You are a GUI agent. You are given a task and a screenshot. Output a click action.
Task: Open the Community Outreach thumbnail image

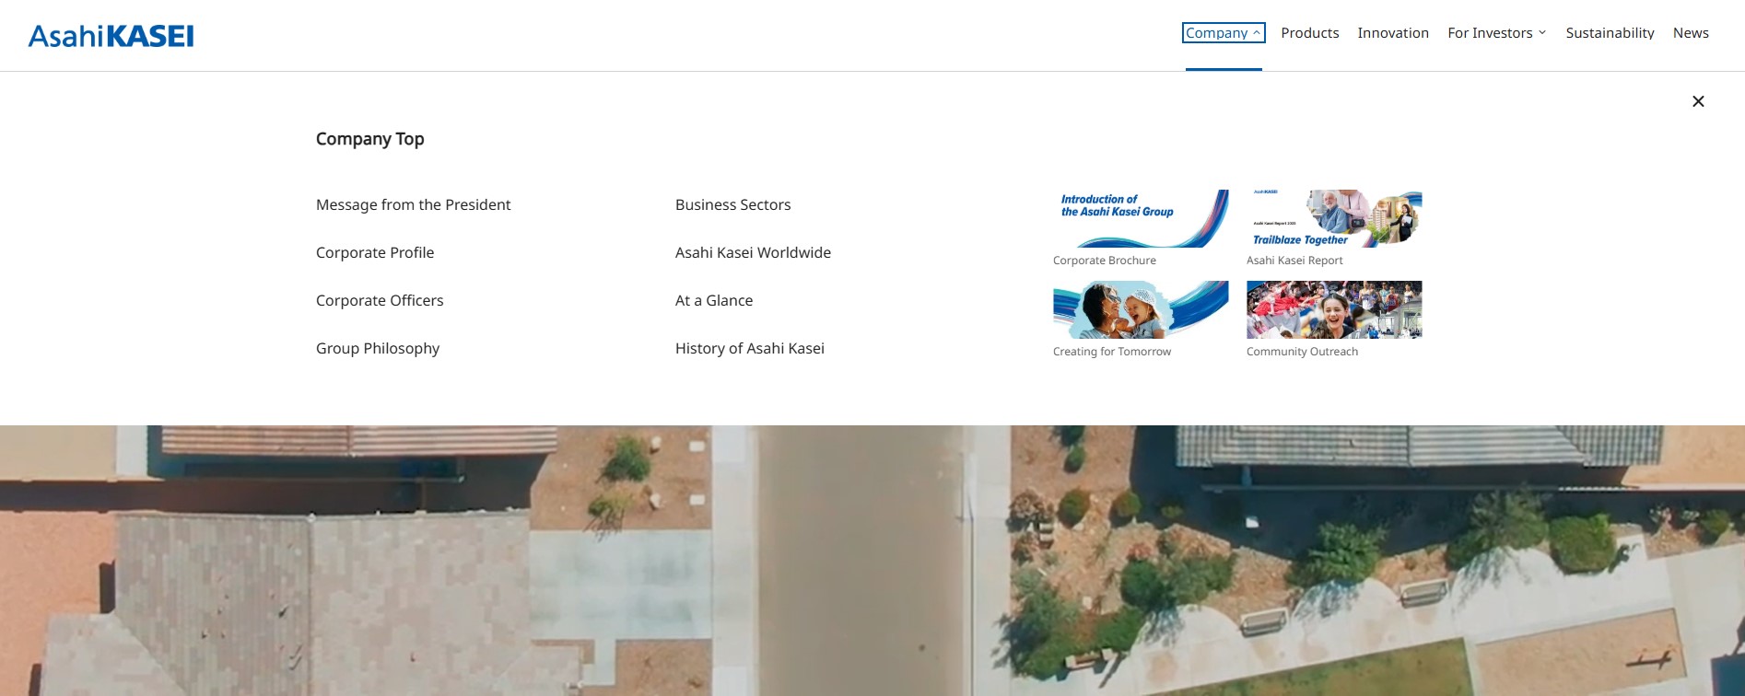pyautogui.click(x=1334, y=309)
